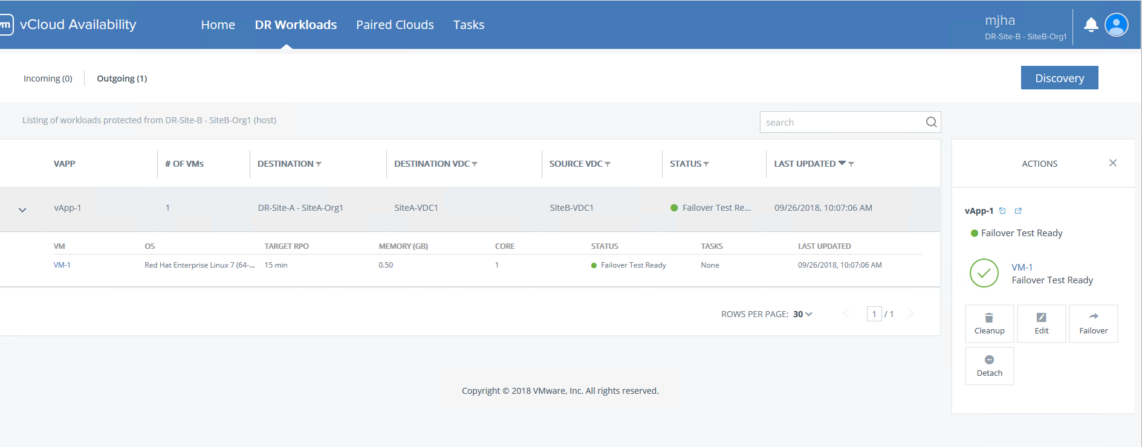This screenshot has width=1142, height=447.
Task: Click the Edit pencil action
Action: point(1041,324)
